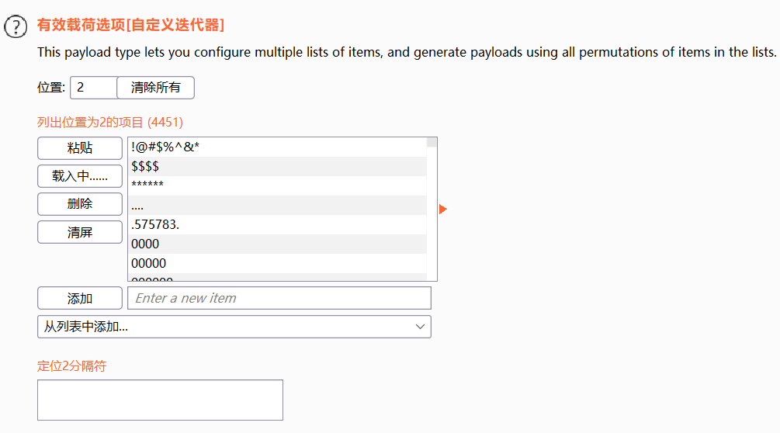
Task: Expand the 从列表中添加... dropdown
Action: [x=234, y=327]
